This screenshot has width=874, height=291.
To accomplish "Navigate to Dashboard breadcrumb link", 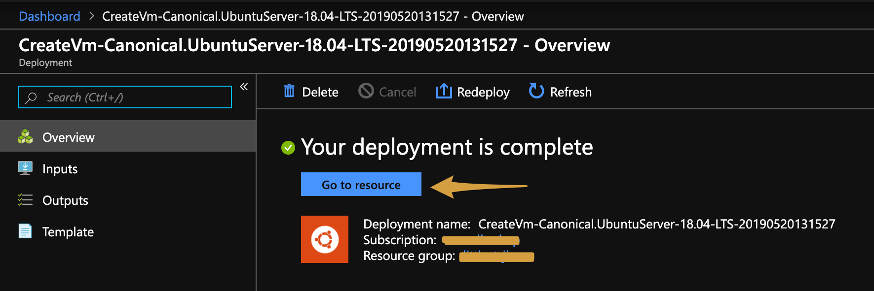I will tap(49, 16).
